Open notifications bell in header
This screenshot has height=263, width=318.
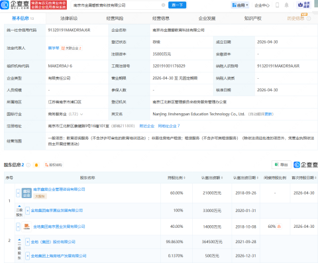(x=287, y=5)
